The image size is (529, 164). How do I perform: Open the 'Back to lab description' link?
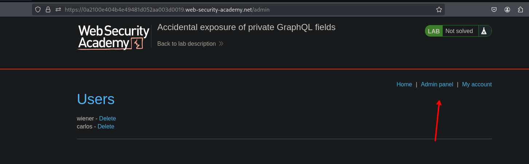[x=186, y=44]
